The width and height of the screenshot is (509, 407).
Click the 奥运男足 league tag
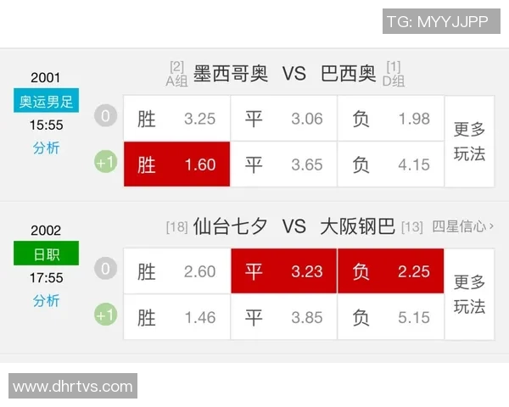point(47,102)
